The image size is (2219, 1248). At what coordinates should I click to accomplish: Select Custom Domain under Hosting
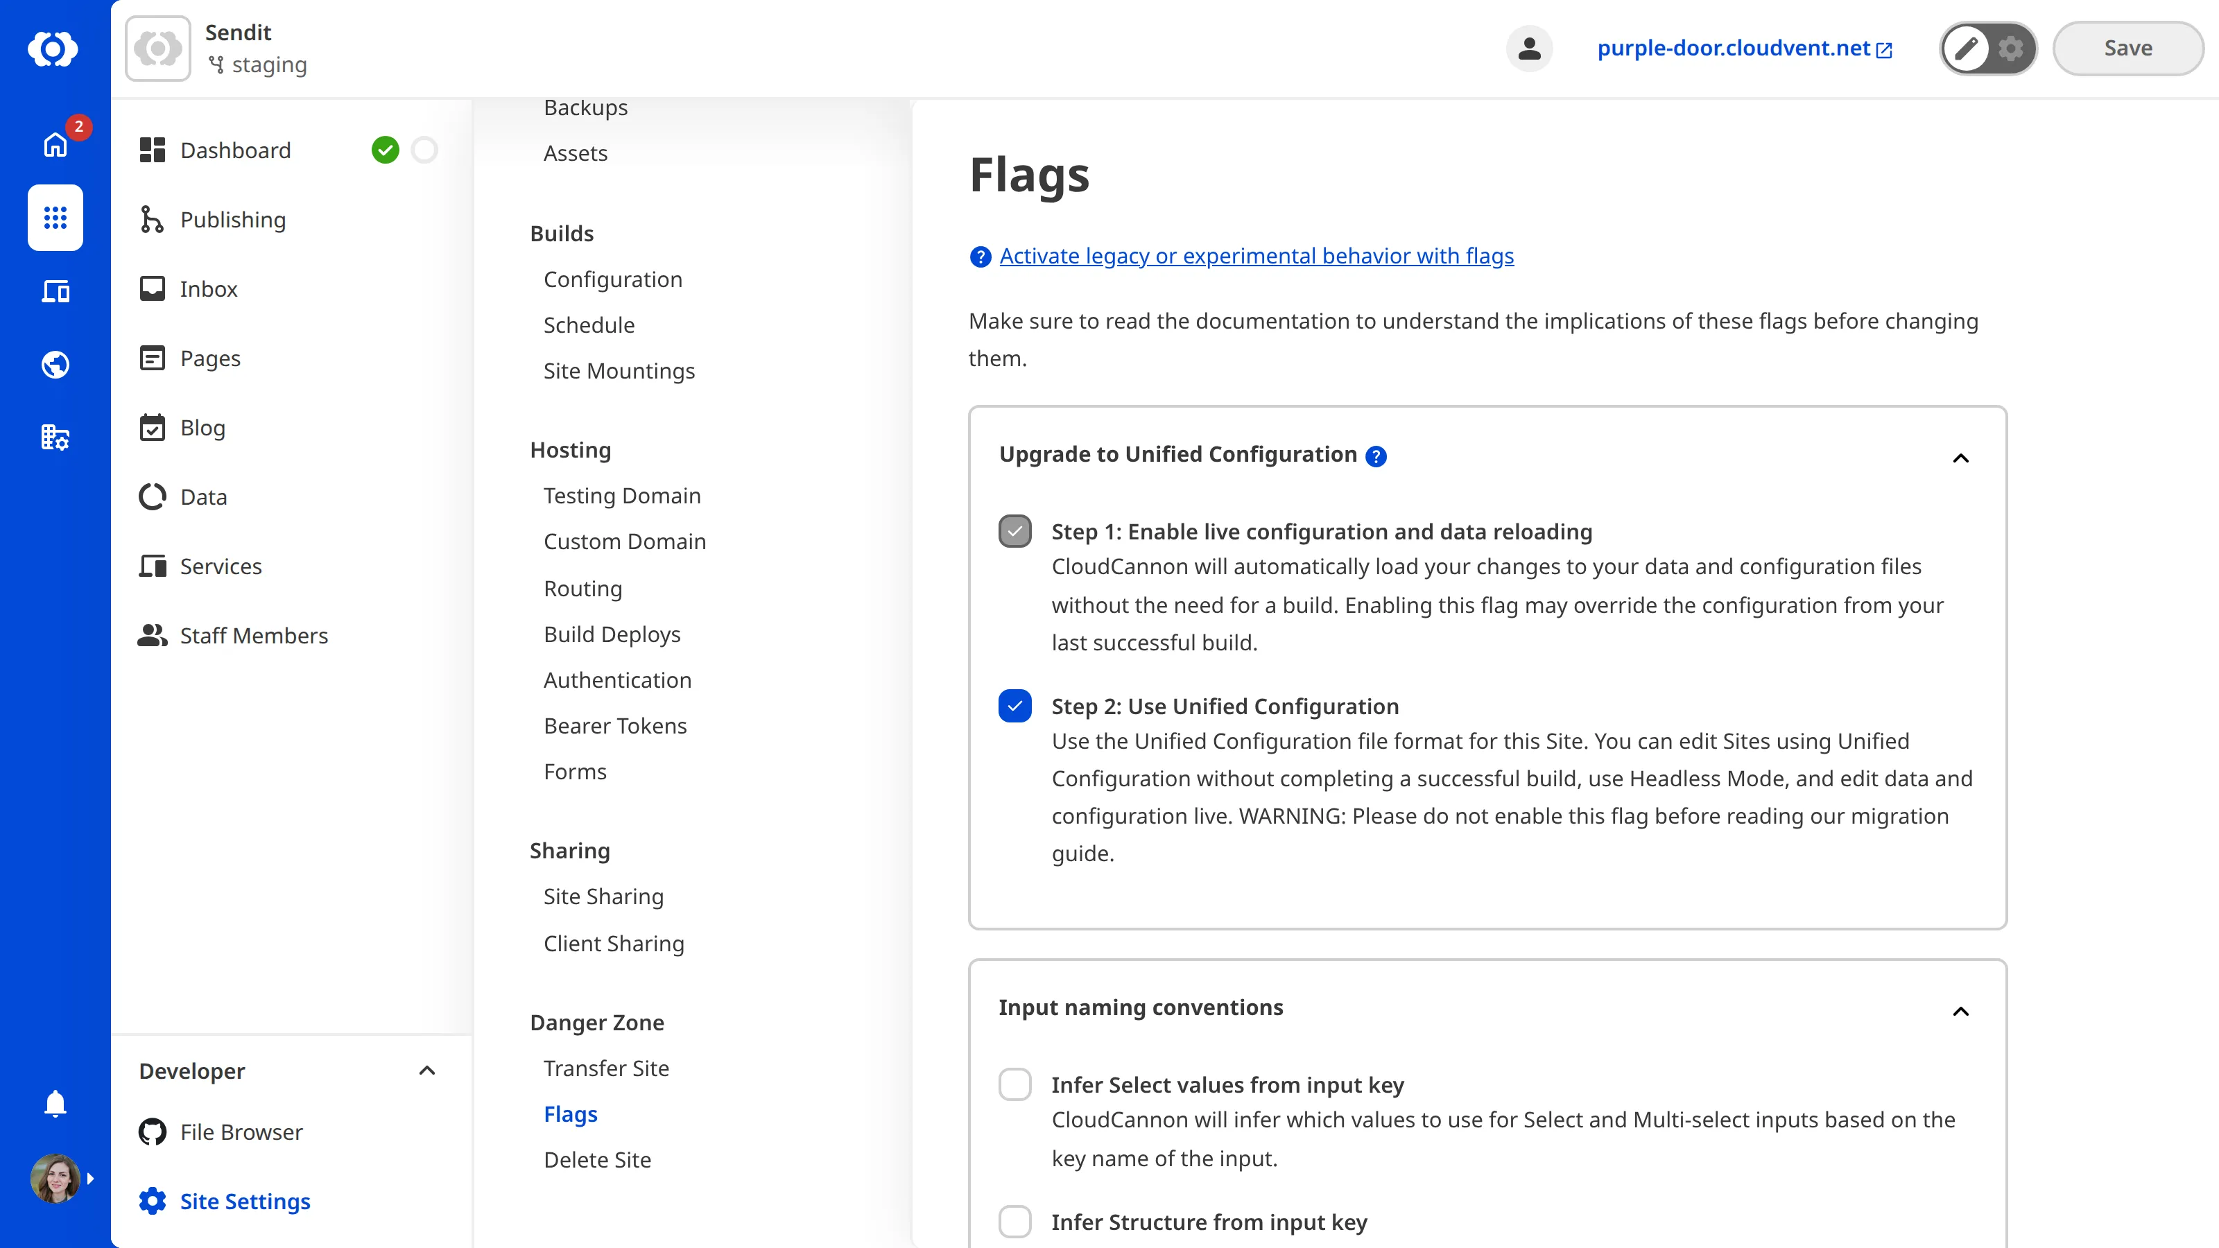pyautogui.click(x=625, y=541)
